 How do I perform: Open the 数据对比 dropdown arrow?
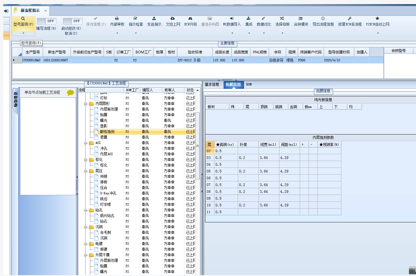pos(263,33)
